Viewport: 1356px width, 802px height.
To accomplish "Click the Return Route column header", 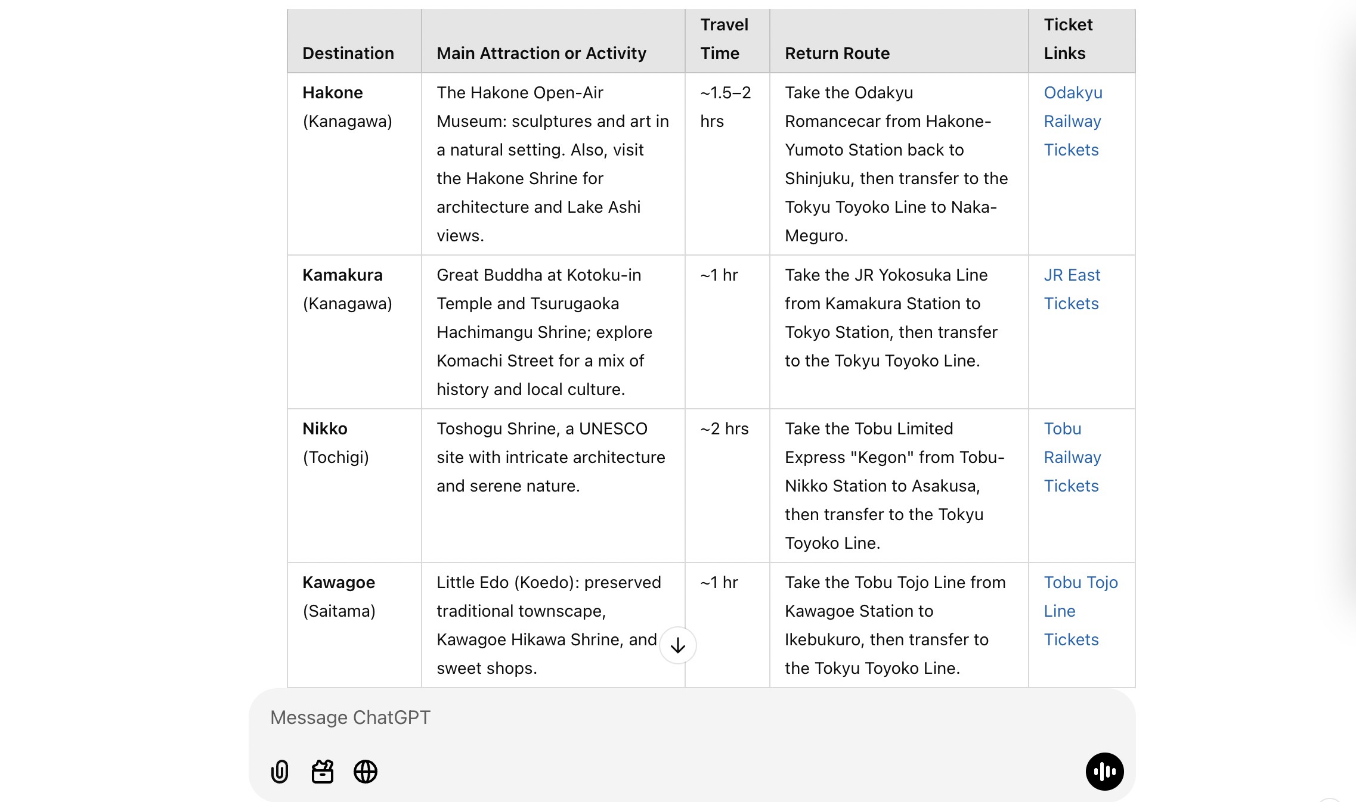I will click(837, 53).
